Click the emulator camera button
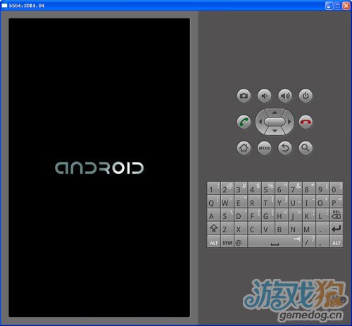 coord(244,96)
